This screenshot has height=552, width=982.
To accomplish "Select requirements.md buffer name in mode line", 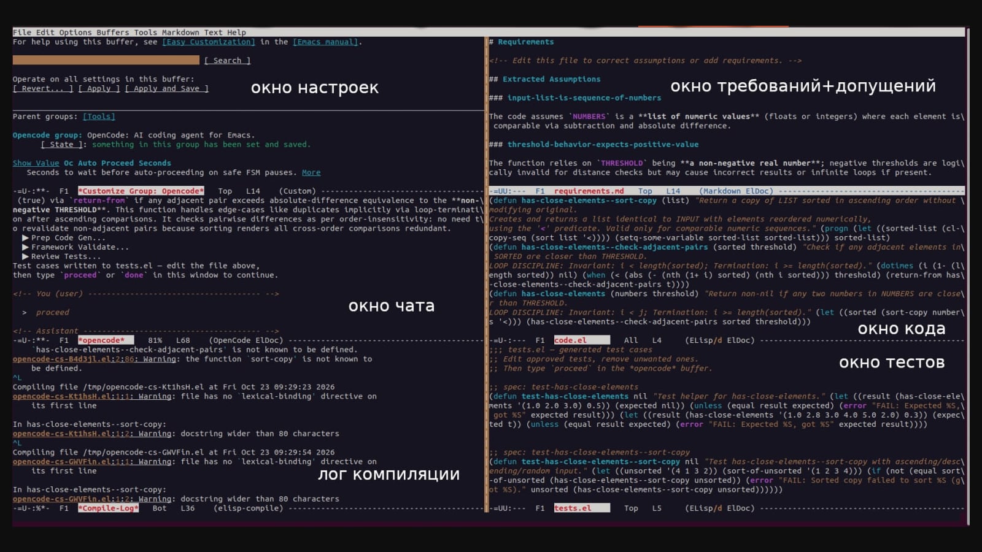I will (589, 191).
